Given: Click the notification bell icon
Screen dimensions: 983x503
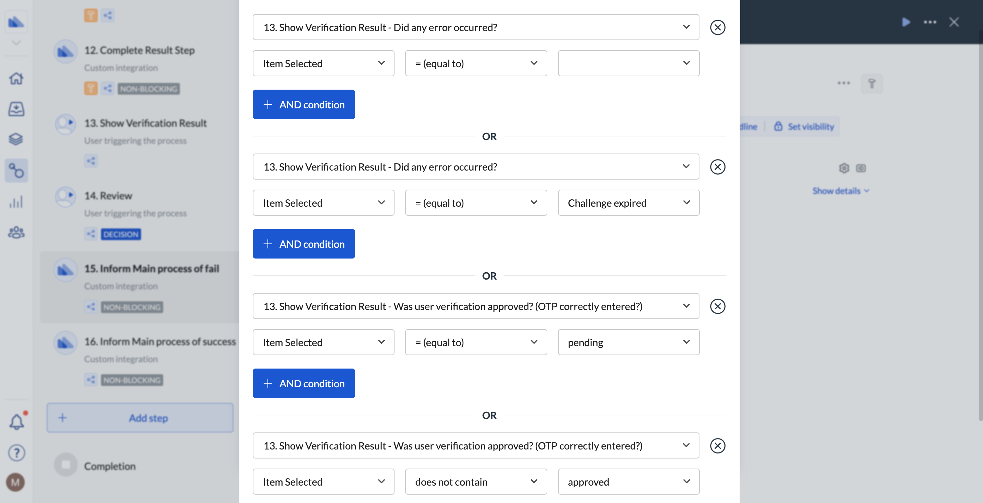Looking at the screenshot, I should pyautogui.click(x=16, y=421).
